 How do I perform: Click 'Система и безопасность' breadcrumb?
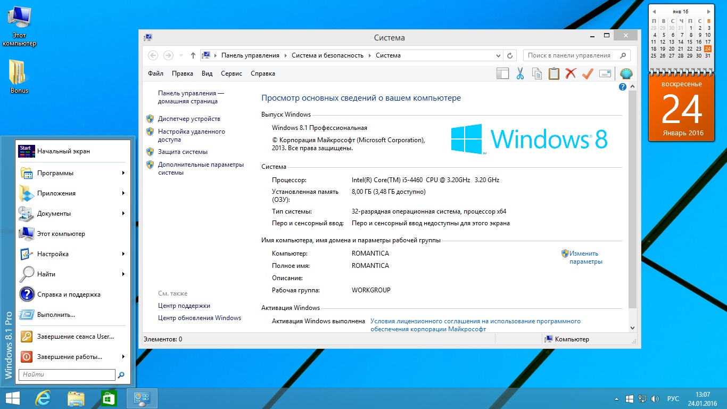click(x=327, y=55)
